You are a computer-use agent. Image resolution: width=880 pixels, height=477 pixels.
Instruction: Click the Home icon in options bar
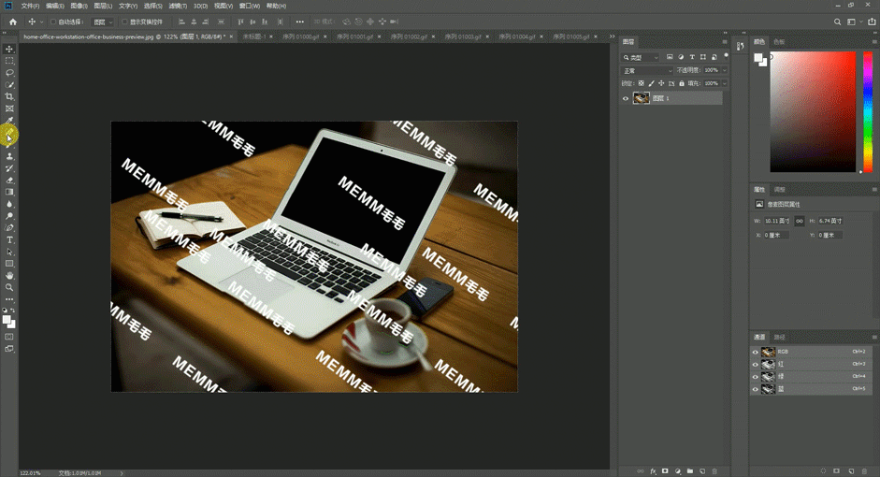click(x=13, y=22)
